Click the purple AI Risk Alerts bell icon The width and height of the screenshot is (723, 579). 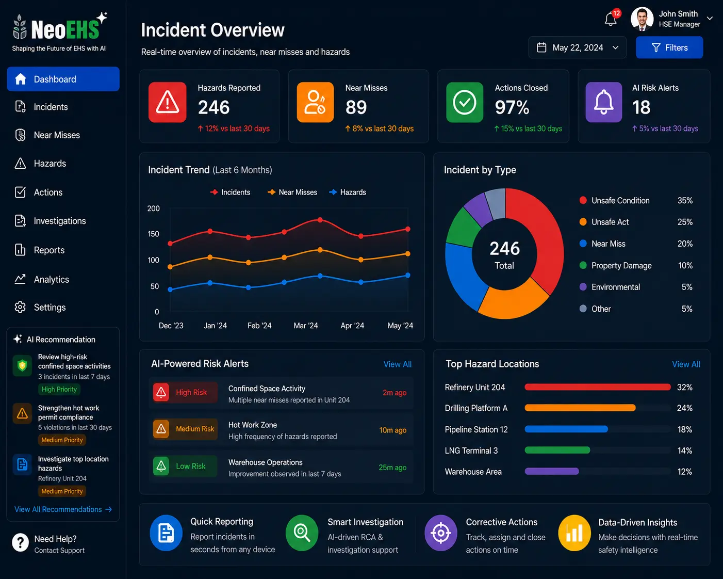604,102
